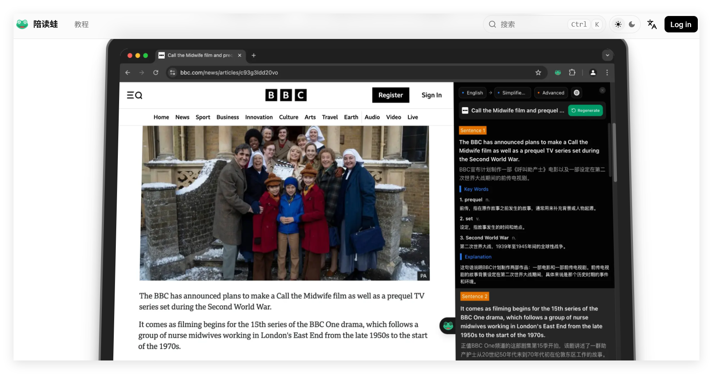713x374 pixels.
Task: Open the Innovation nav item
Action: 259,117
